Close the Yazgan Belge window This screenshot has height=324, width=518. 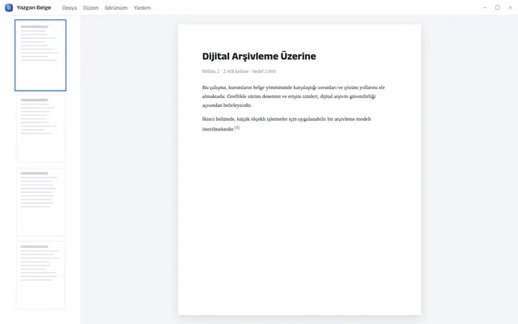[x=510, y=7]
